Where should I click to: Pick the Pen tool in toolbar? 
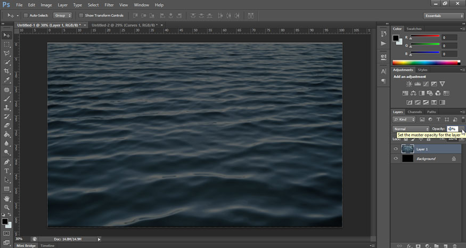pos(6,162)
